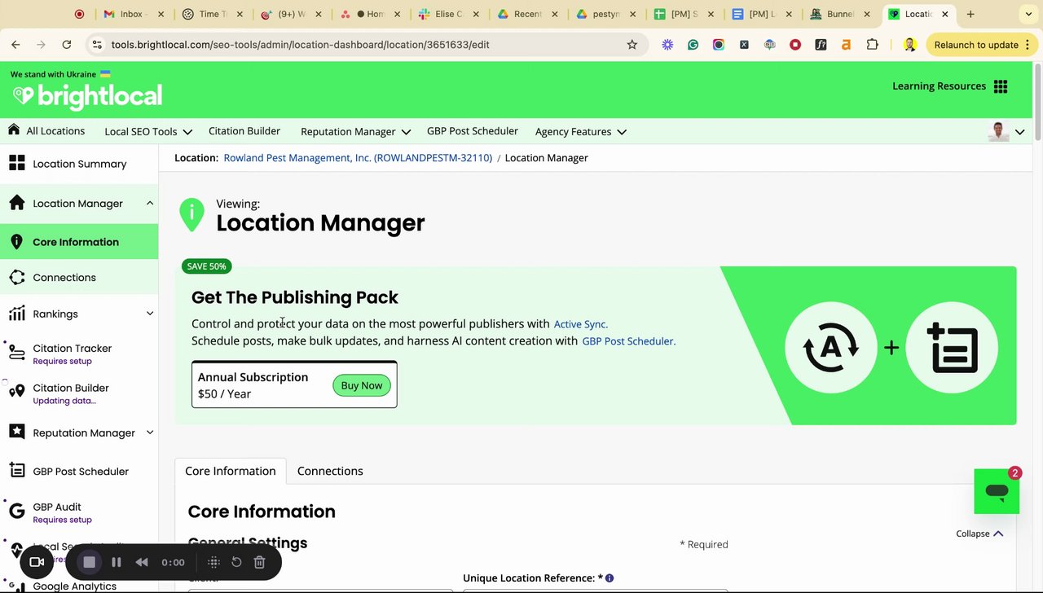
Task: Stop the screen recording
Action: coord(89,562)
